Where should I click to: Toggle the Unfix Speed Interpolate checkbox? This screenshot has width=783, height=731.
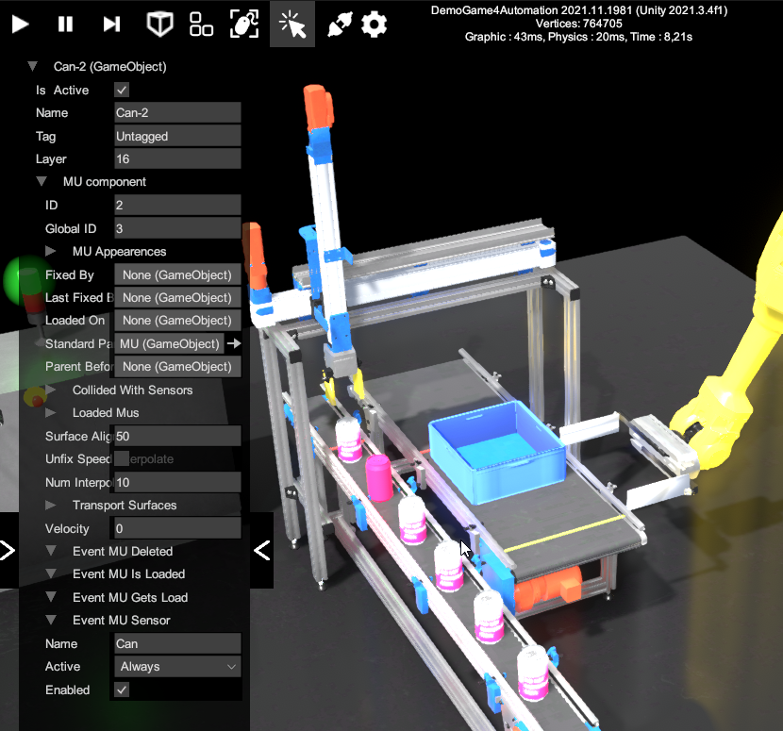(x=121, y=459)
